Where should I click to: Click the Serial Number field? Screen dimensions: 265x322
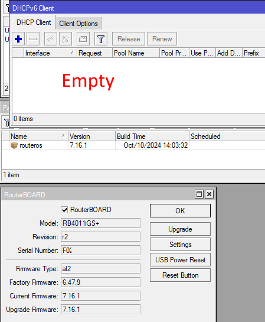tap(100, 251)
